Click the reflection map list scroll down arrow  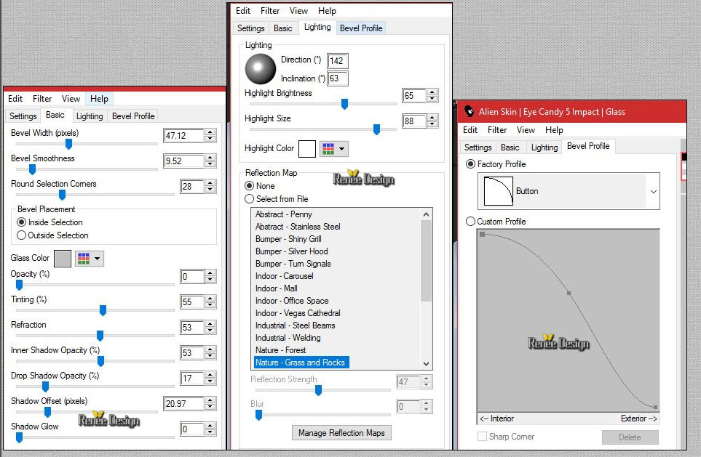coord(426,363)
